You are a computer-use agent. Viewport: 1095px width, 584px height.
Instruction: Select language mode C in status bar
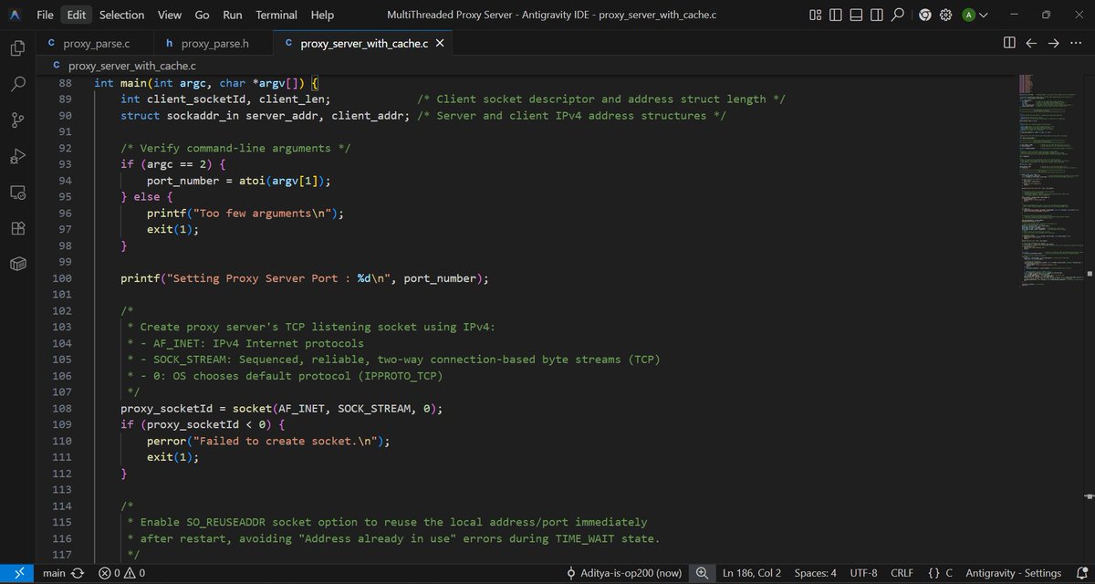(940, 573)
